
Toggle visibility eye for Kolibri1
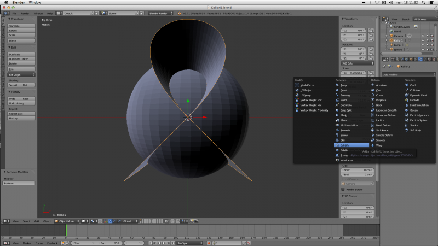pyautogui.click(x=423, y=40)
